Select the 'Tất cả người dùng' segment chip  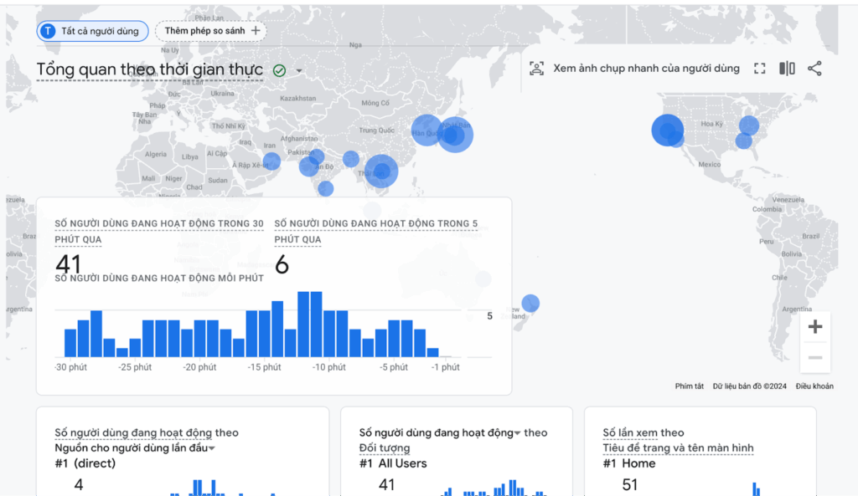pos(93,31)
